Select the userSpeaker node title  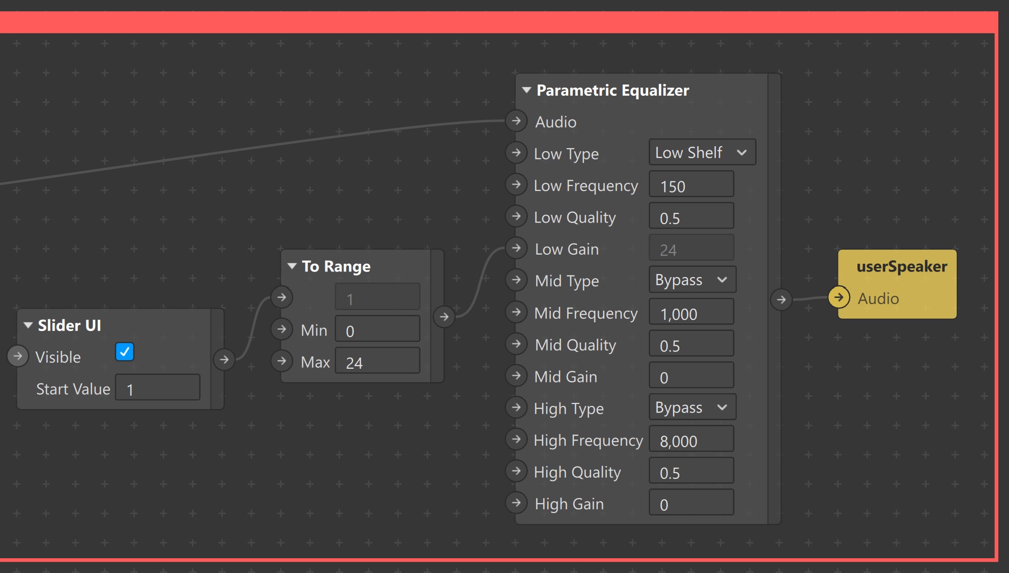(x=902, y=266)
